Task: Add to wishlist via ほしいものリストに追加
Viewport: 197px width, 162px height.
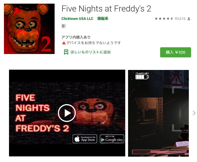Action: point(90,52)
